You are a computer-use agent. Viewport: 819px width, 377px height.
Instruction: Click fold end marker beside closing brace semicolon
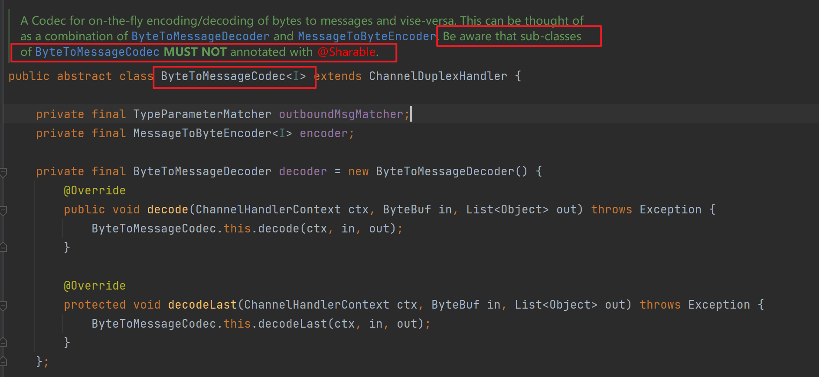point(3,361)
